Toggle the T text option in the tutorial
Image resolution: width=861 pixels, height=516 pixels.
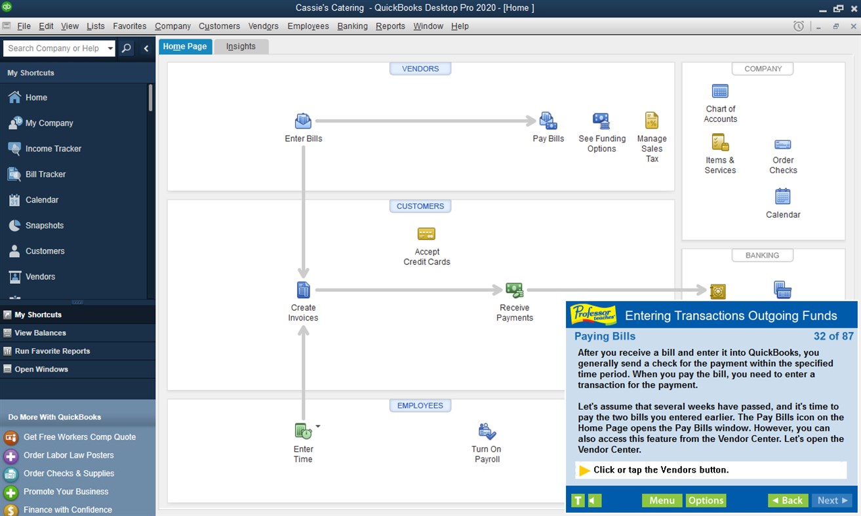pos(578,500)
